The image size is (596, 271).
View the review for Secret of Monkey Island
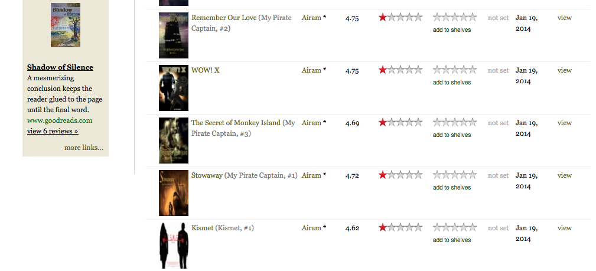[565, 123]
